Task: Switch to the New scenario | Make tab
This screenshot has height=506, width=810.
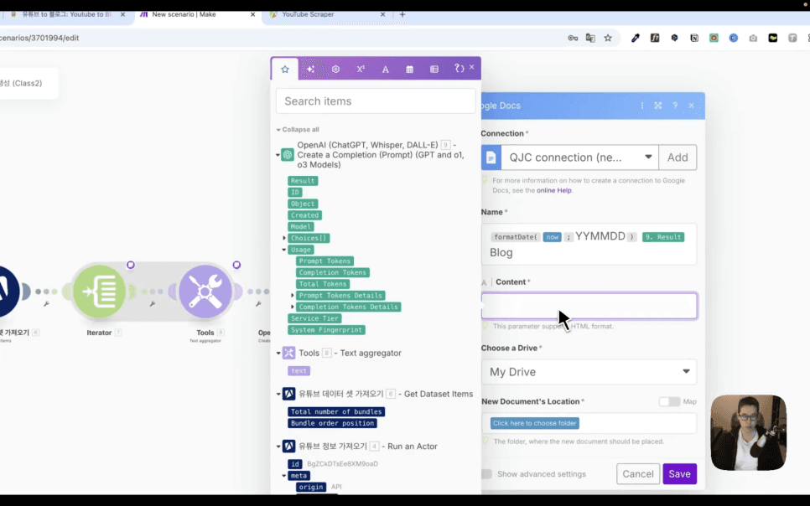Action: [196, 14]
